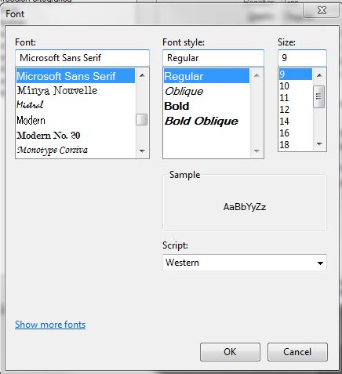Dismiss dialog with Cancel button
Image resolution: width=342 pixels, height=374 pixels.
tap(297, 352)
